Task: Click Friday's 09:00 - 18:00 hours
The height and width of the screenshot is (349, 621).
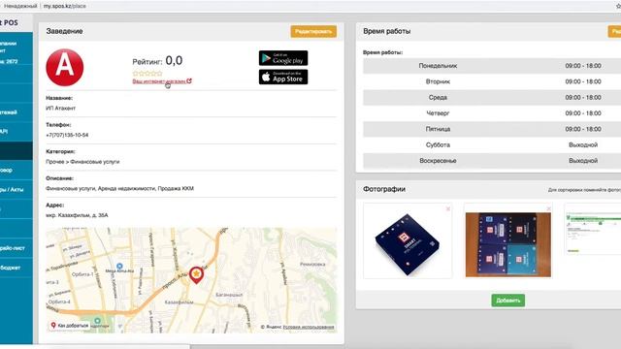Action: [583, 129]
